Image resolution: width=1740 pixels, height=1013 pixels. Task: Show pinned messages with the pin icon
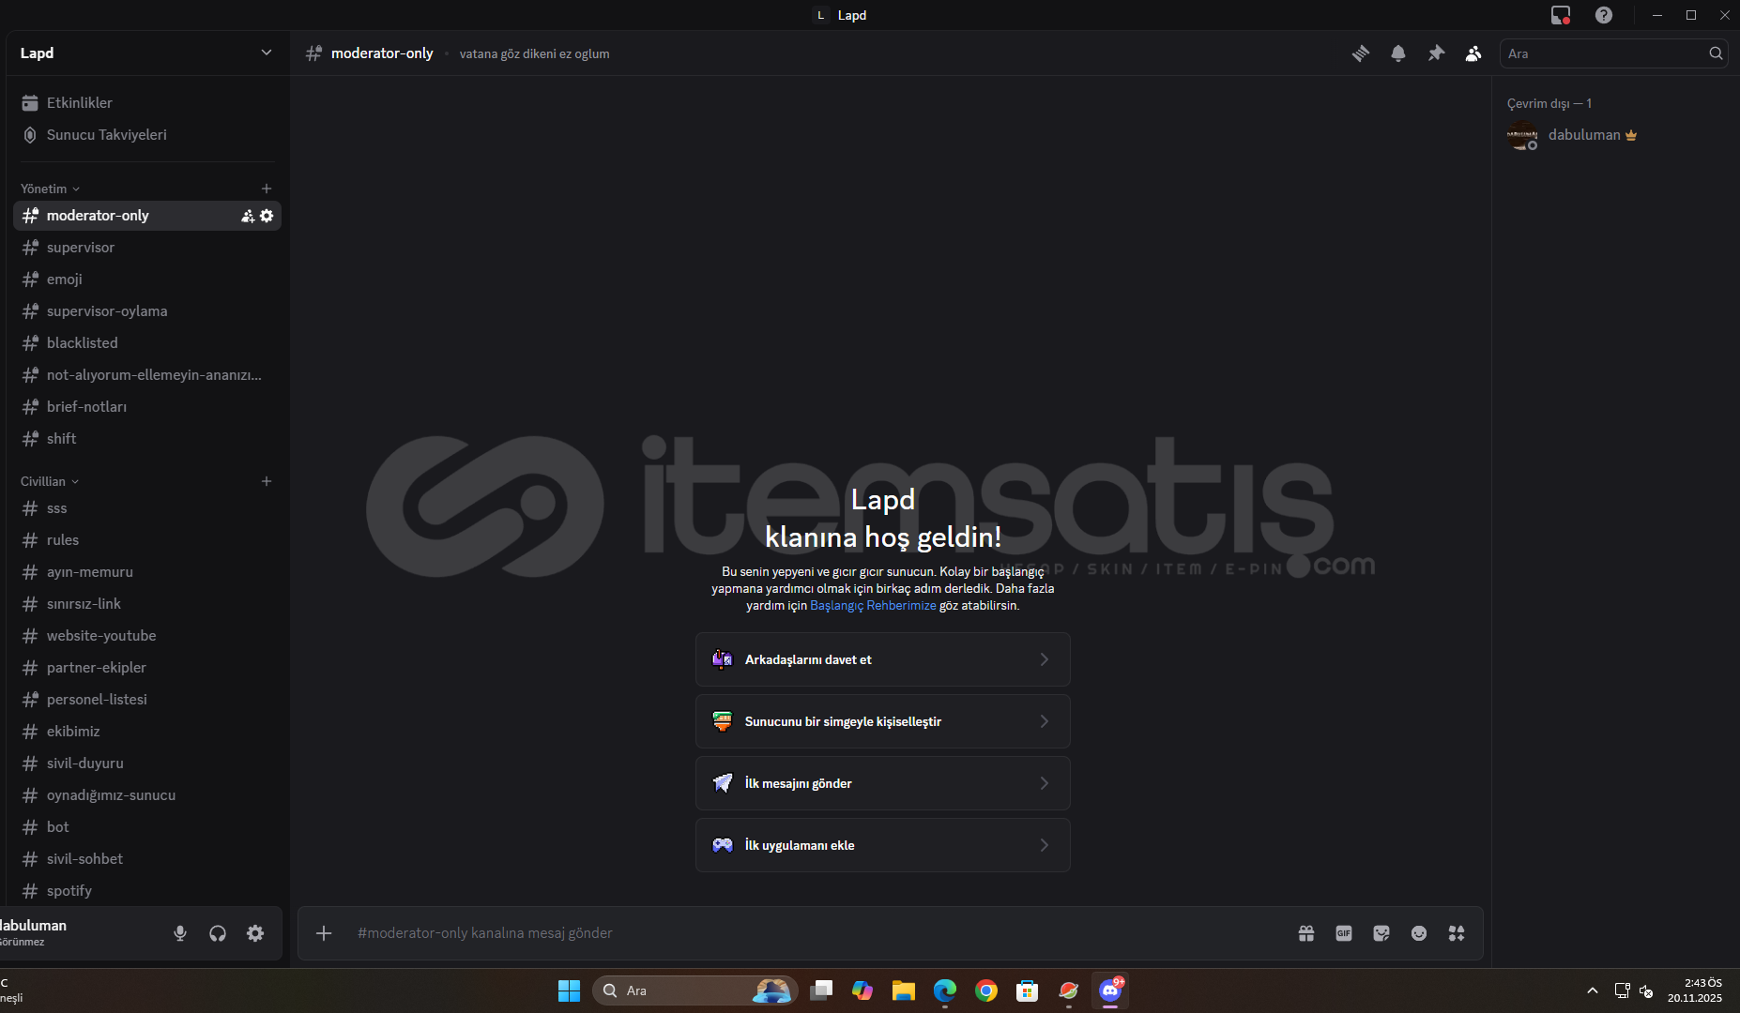tap(1436, 53)
